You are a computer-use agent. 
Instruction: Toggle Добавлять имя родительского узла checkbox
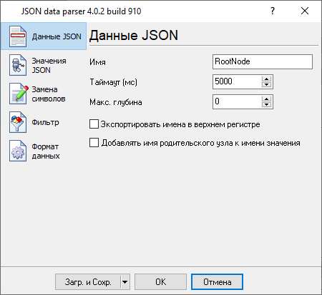coord(94,143)
